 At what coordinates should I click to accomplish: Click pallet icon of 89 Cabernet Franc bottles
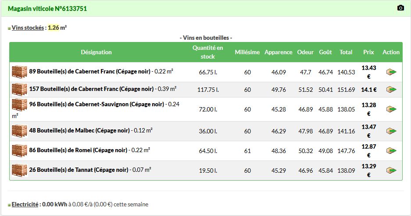coord(19,72)
